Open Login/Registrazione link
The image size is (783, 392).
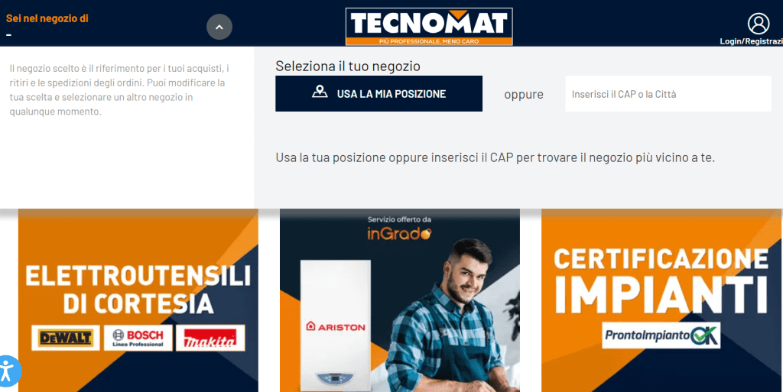[x=751, y=41]
